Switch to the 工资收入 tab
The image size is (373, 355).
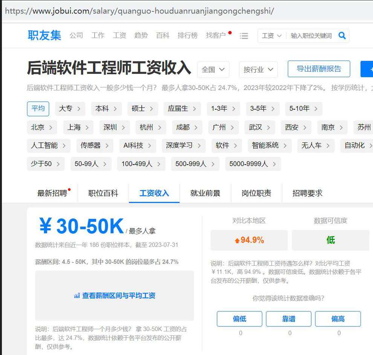coord(154,193)
